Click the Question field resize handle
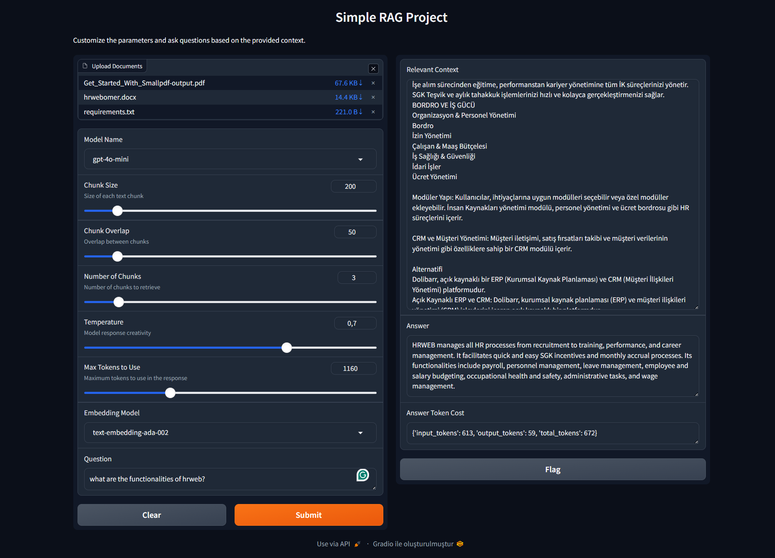 click(x=374, y=488)
